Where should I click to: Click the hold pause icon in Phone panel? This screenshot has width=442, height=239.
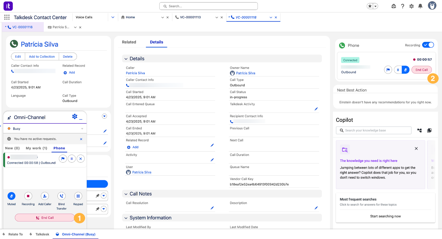398,70
